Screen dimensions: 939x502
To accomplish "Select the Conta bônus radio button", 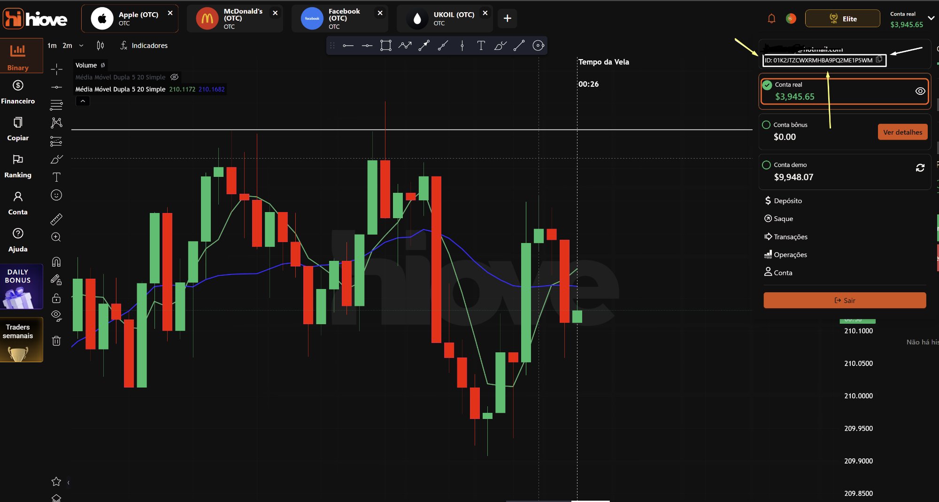I will point(766,125).
